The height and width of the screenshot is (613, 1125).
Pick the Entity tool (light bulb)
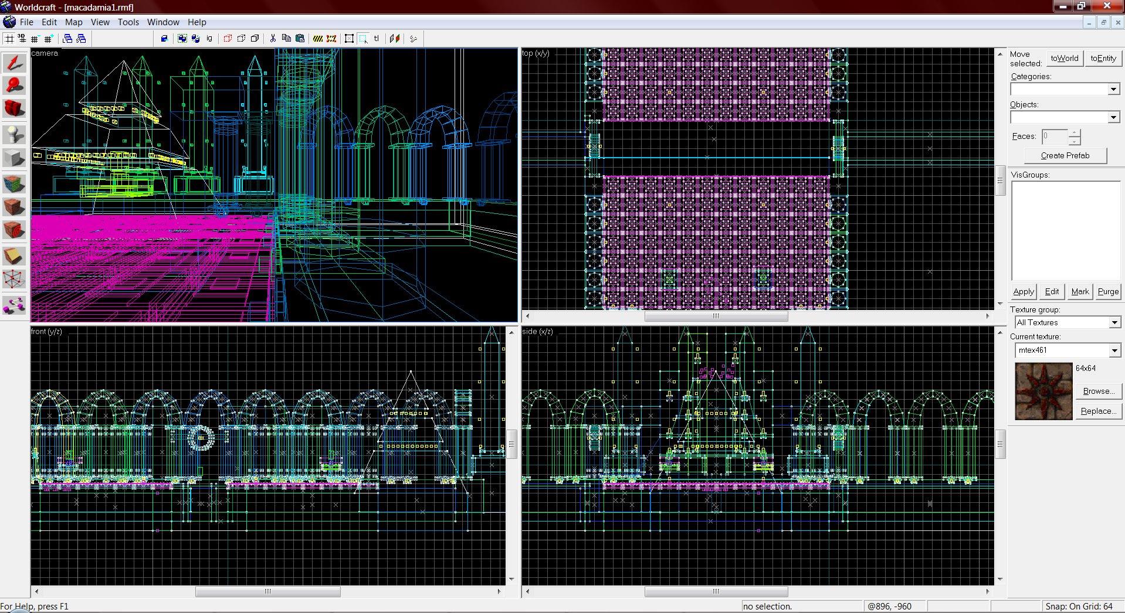14,135
